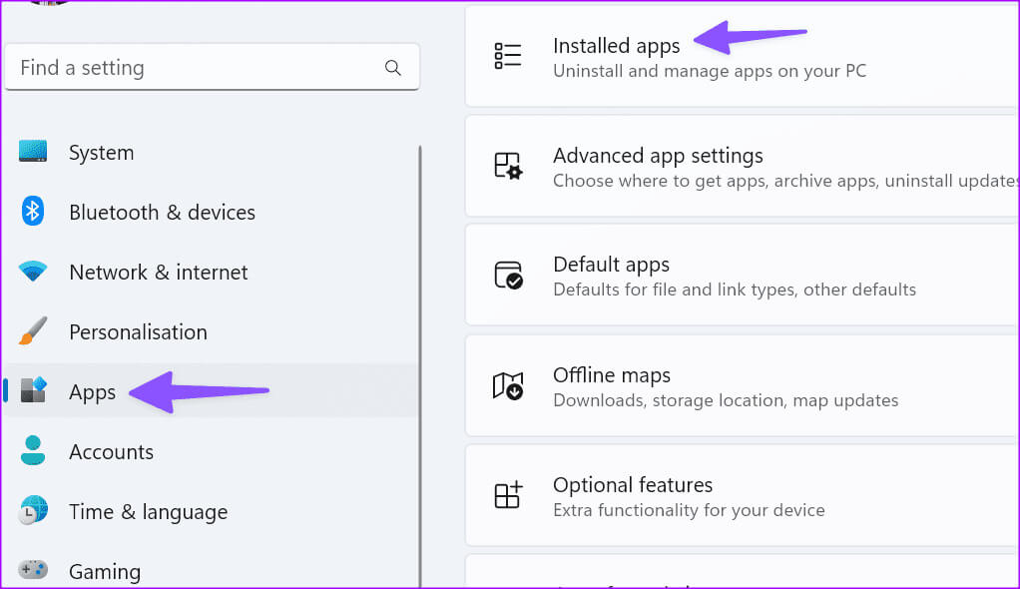Viewport: 1020px width, 589px height.
Task: Click the Time & language globe icon
Action: (33, 511)
